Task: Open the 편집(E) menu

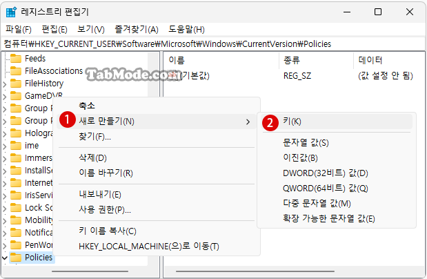Action: [x=54, y=29]
